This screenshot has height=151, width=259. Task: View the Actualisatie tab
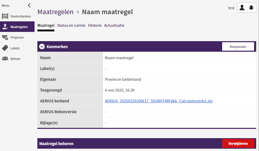pyautogui.click(x=114, y=25)
